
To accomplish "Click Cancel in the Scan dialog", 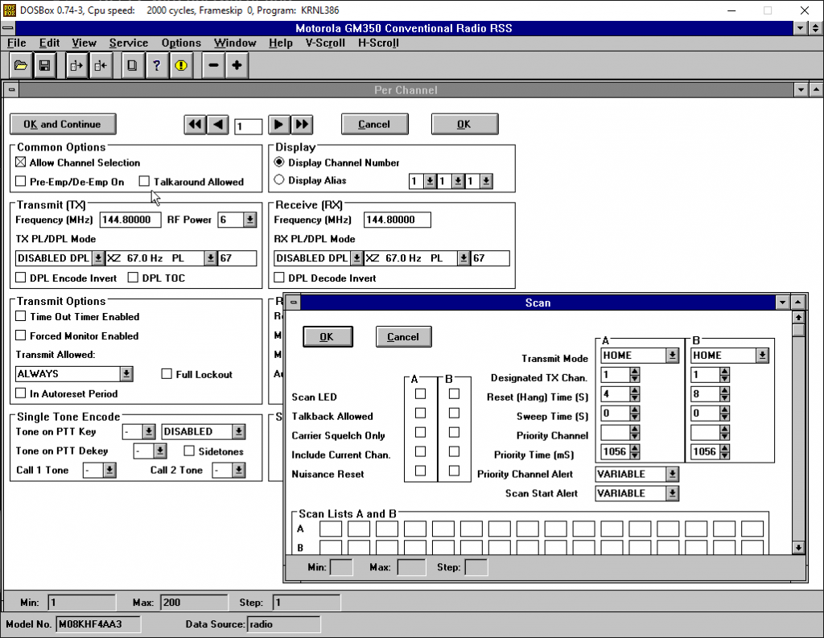I will [403, 336].
